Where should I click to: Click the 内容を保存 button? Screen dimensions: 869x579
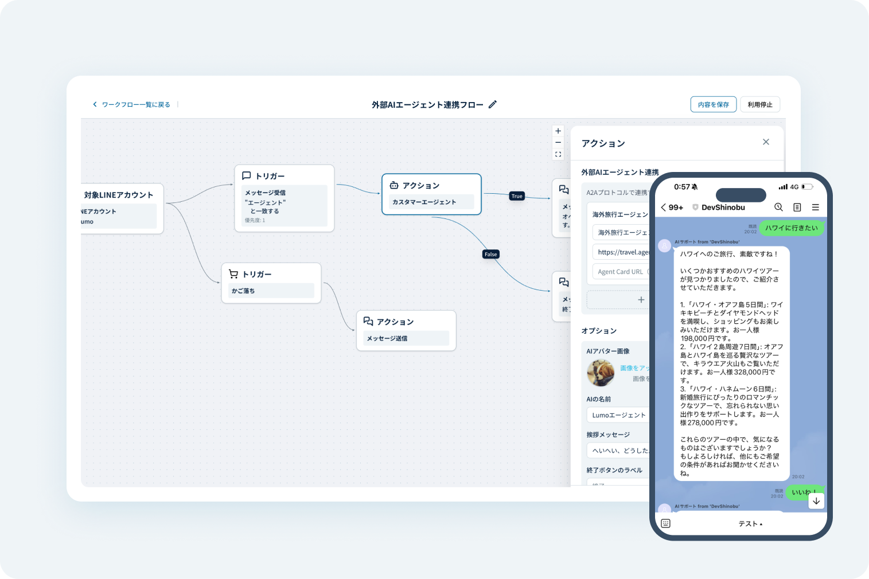714,104
